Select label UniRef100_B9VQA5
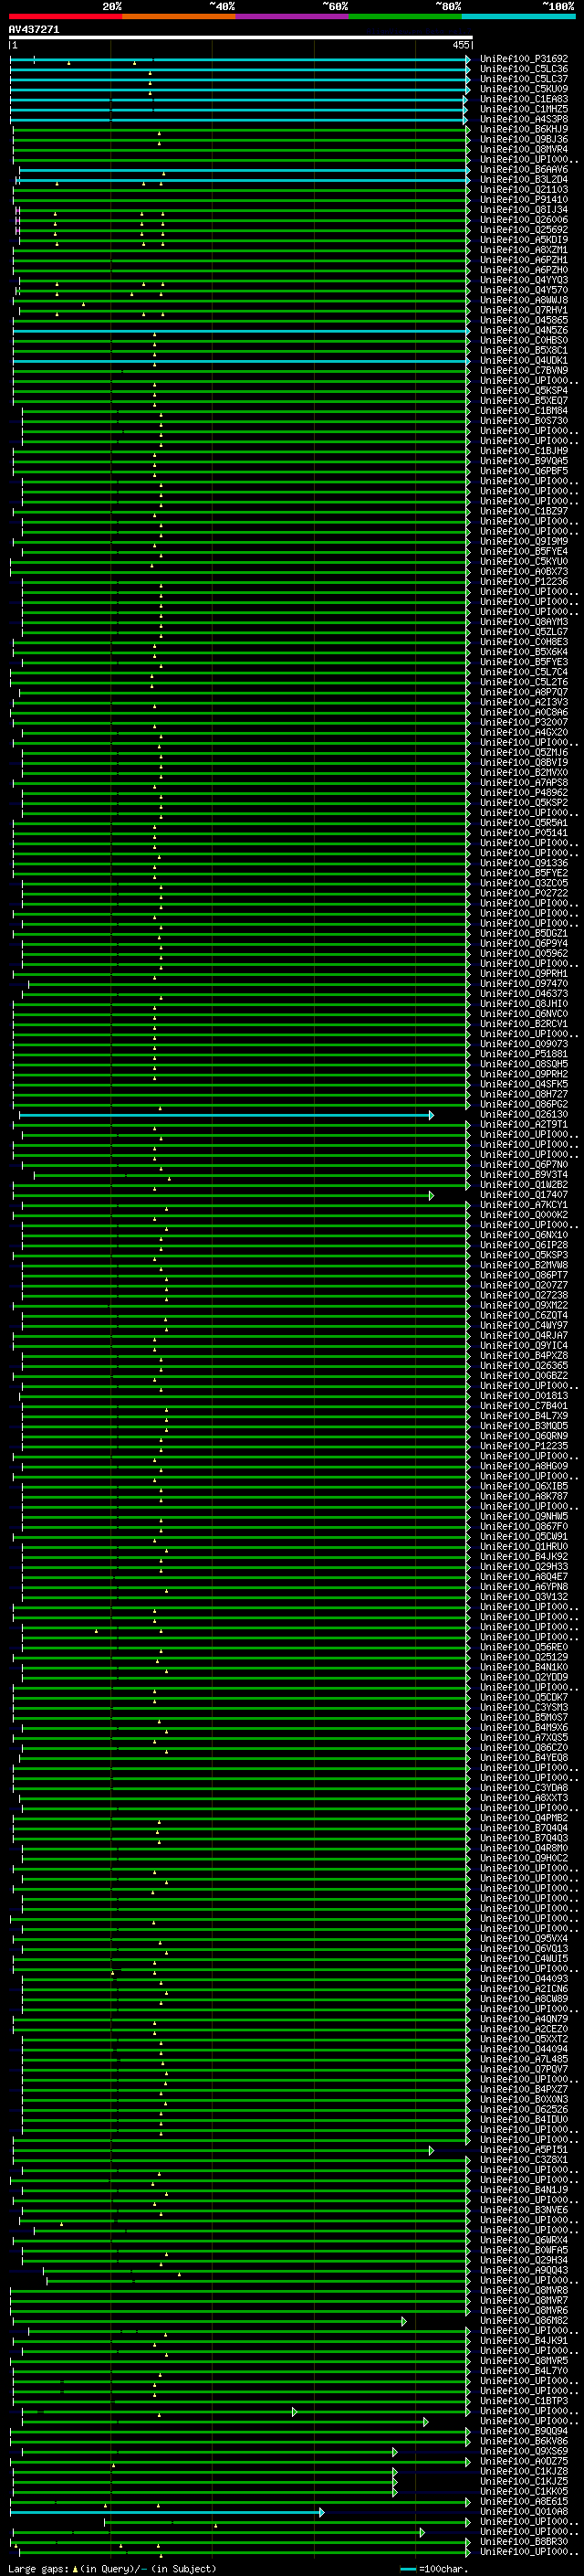 (524, 461)
